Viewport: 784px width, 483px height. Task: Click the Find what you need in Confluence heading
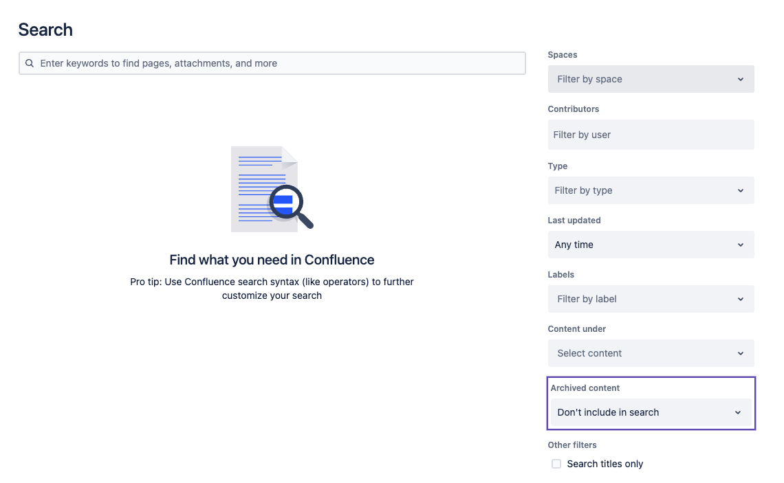[x=272, y=260]
